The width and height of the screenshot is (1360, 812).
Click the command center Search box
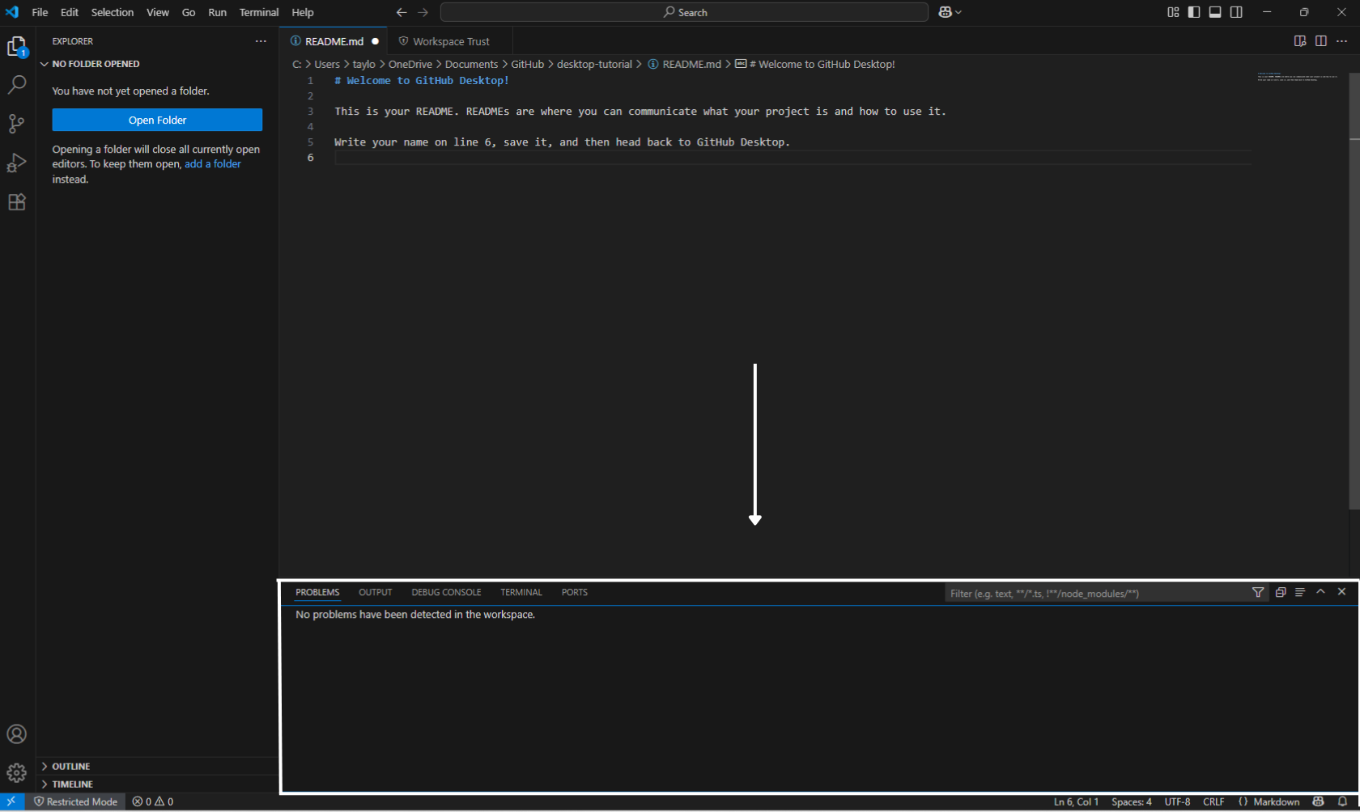(684, 12)
